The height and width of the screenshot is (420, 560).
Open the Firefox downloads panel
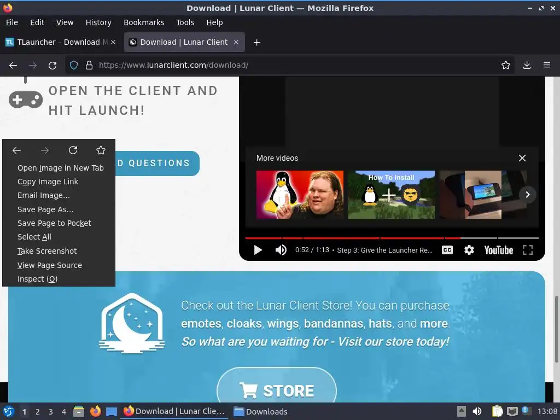pyautogui.click(x=527, y=65)
